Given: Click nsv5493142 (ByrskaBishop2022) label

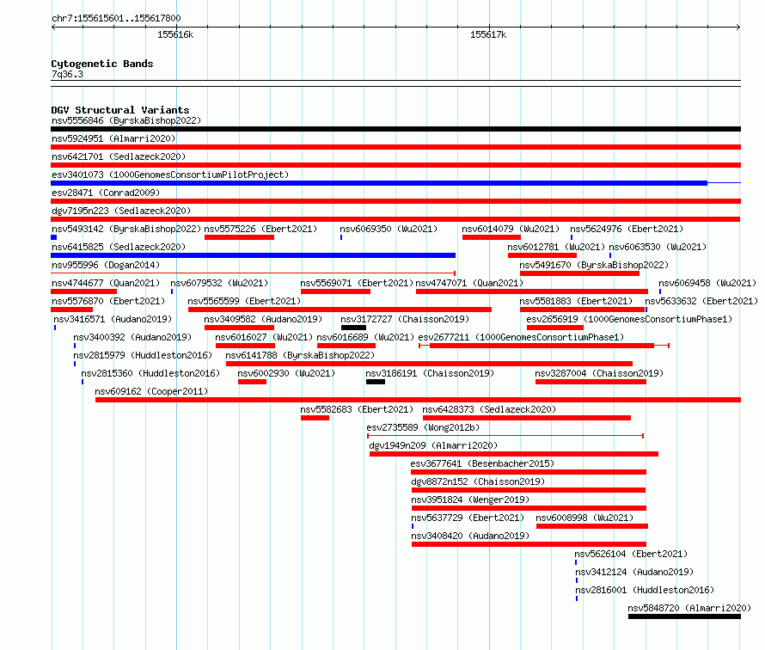Looking at the screenshot, I should pyautogui.click(x=126, y=229).
